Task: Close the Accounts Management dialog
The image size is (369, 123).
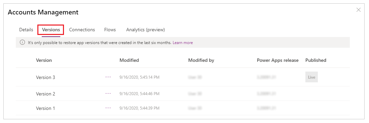Action: pyautogui.click(x=359, y=10)
